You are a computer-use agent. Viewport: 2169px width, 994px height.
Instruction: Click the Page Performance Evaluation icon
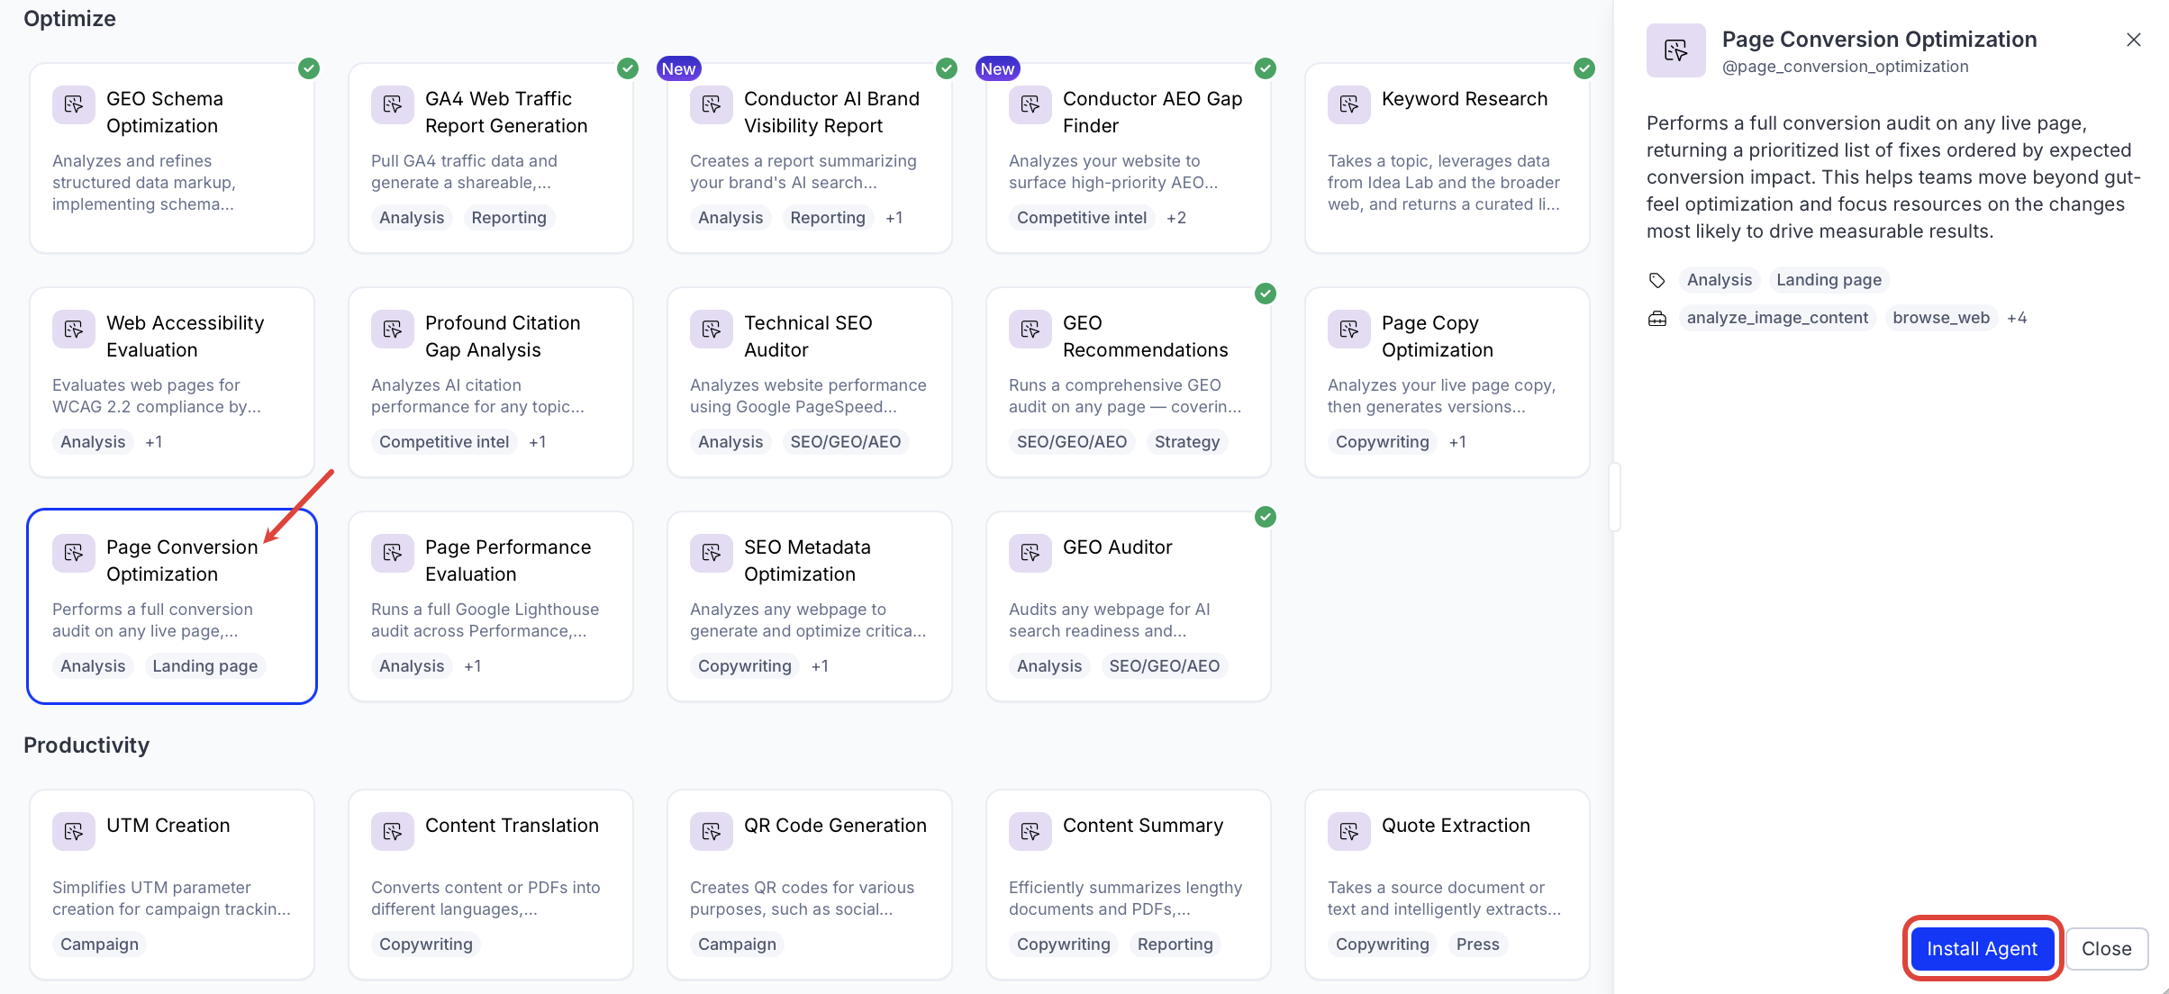(x=393, y=553)
